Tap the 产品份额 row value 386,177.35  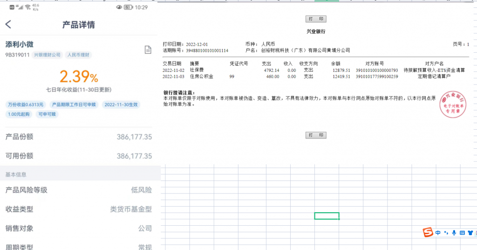134,137
